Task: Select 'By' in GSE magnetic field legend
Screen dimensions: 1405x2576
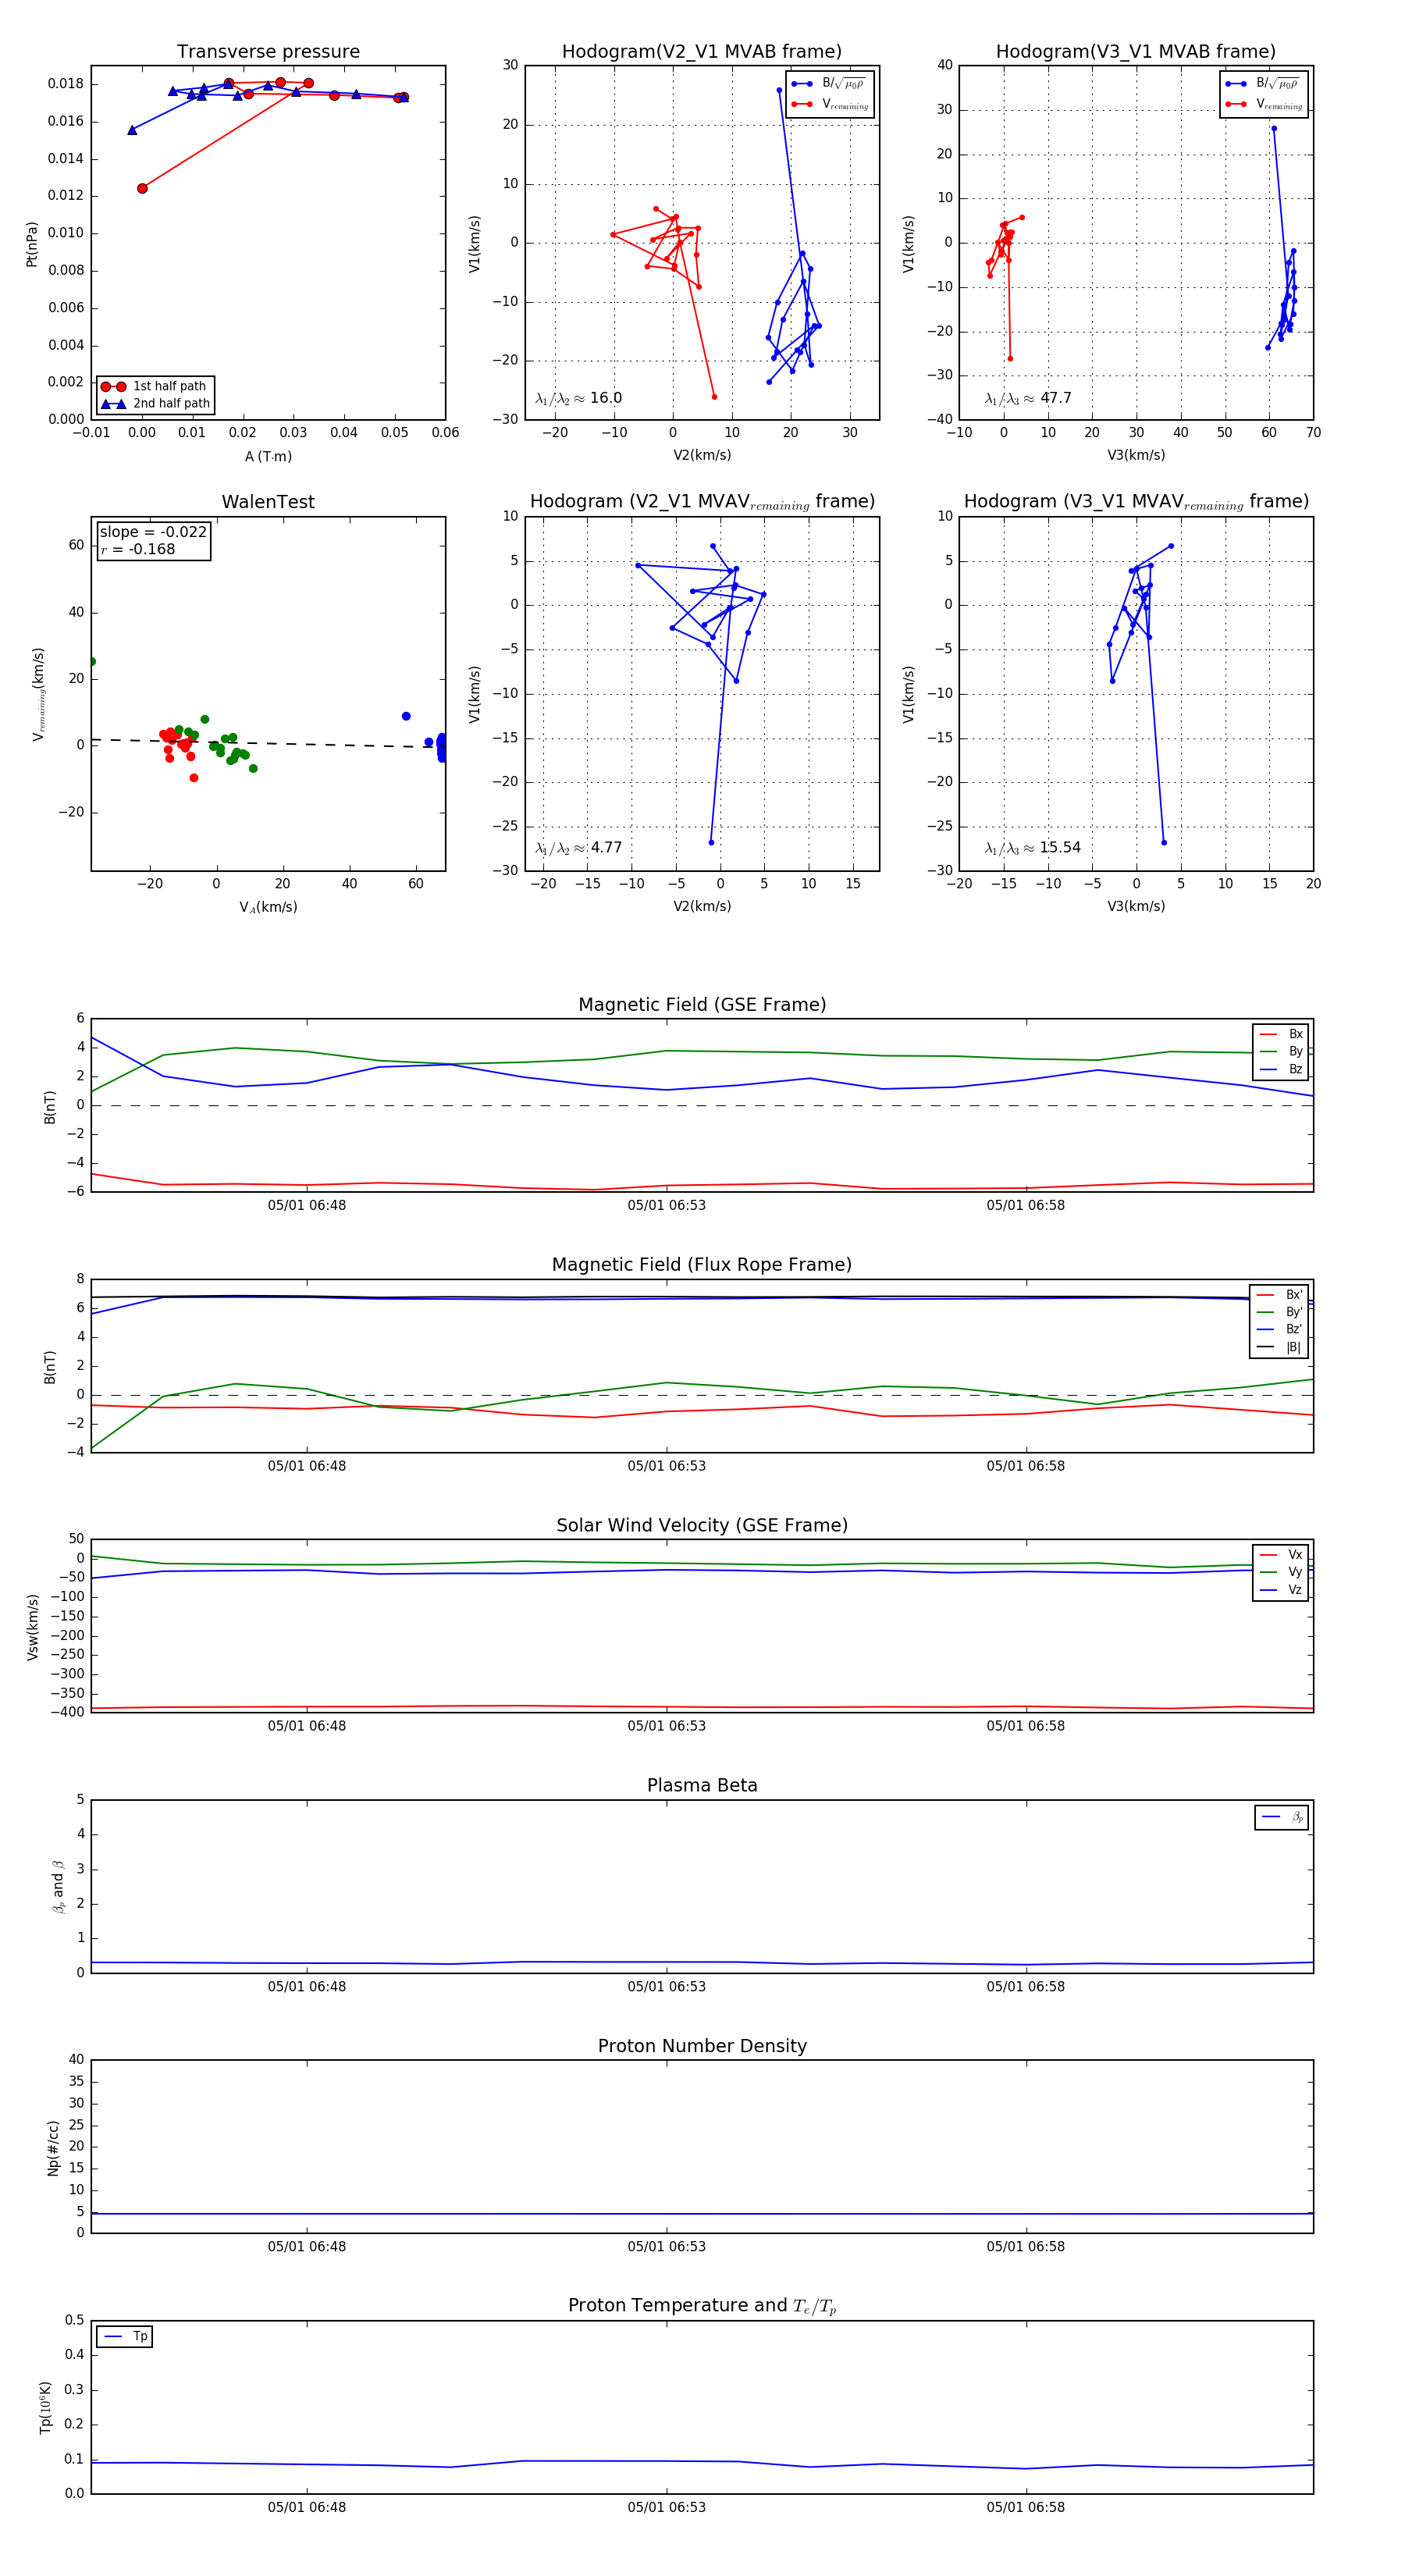Action: [1282, 1051]
